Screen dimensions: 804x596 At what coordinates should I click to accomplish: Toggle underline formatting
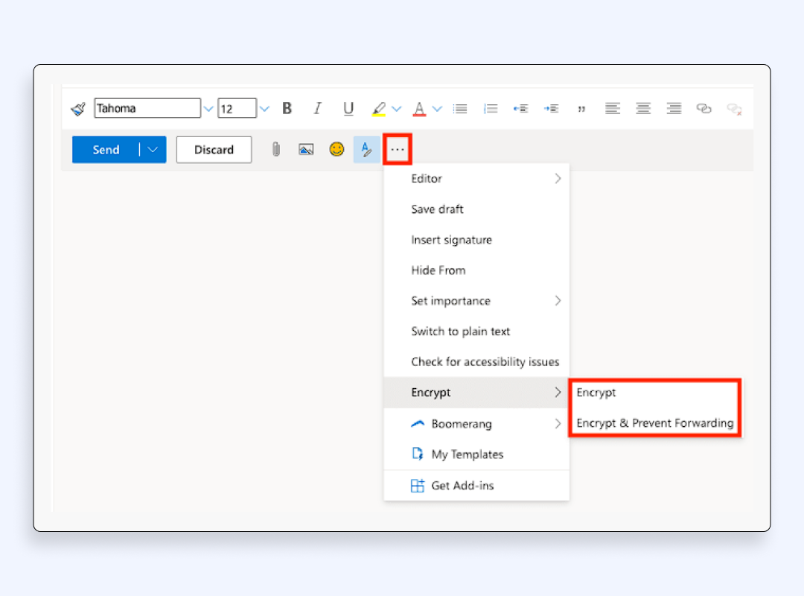(x=348, y=109)
